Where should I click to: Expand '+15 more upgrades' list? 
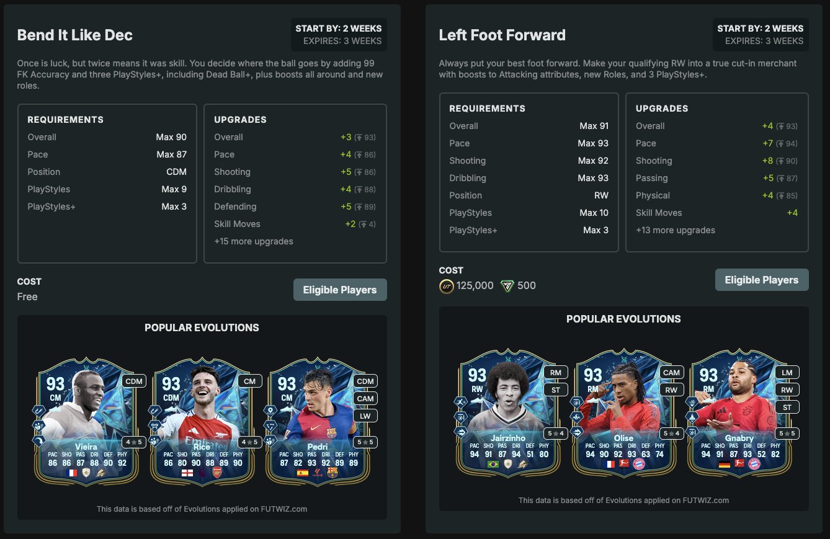(x=254, y=241)
